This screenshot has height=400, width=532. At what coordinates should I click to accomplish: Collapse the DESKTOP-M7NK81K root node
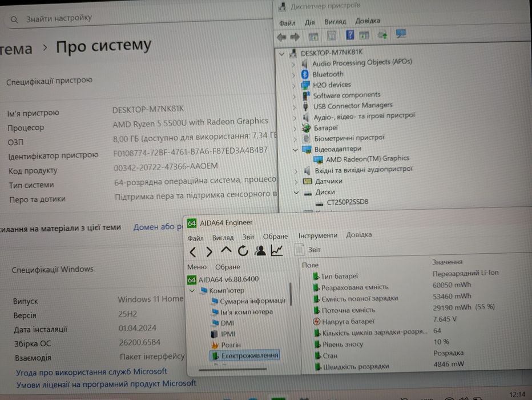[x=281, y=54]
